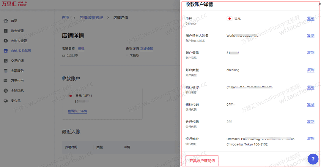
Task: Click the WorldFirst logo
Action: pyautogui.click(x=14, y=4)
